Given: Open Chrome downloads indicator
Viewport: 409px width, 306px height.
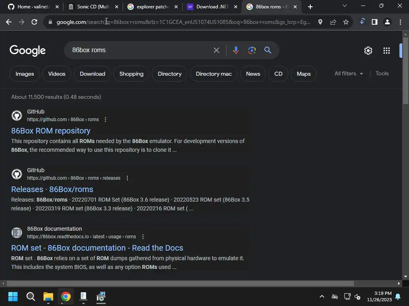Looking at the screenshot, I should tap(362, 22).
